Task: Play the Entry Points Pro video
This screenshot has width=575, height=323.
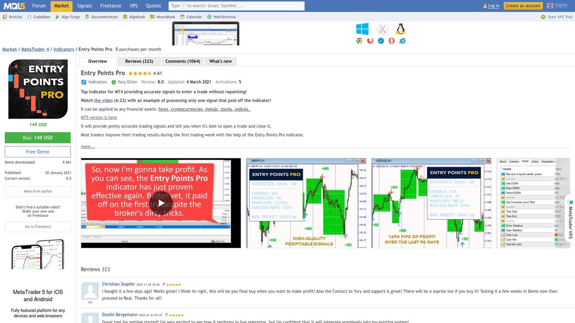Action: pos(161,203)
